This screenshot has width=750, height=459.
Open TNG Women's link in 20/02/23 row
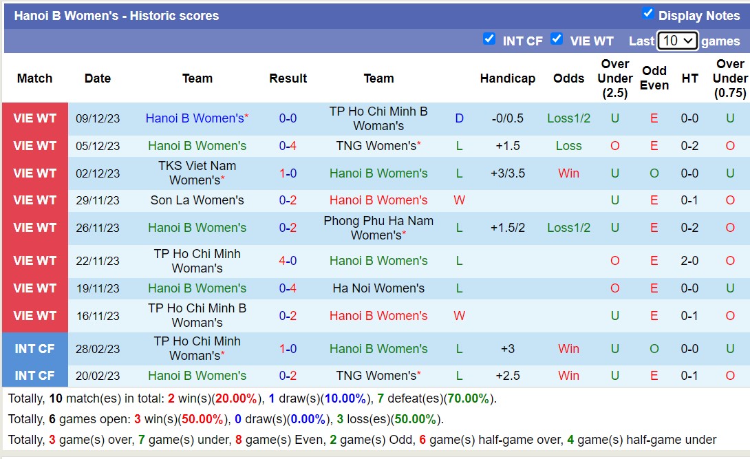pyautogui.click(x=376, y=376)
